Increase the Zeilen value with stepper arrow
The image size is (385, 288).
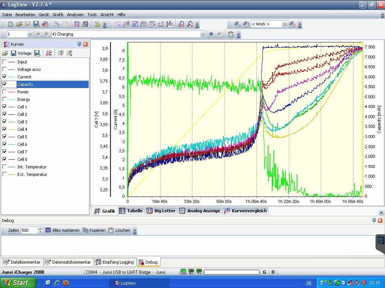[x=41, y=229]
